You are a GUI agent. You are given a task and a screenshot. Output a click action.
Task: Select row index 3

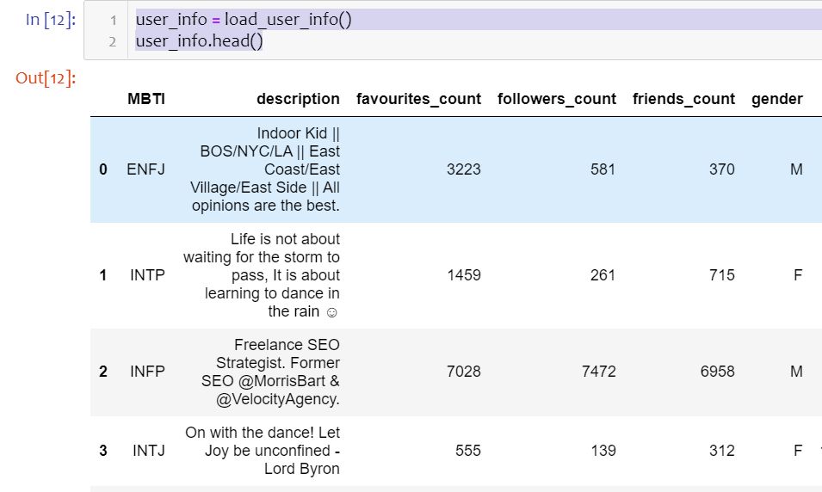point(103,451)
